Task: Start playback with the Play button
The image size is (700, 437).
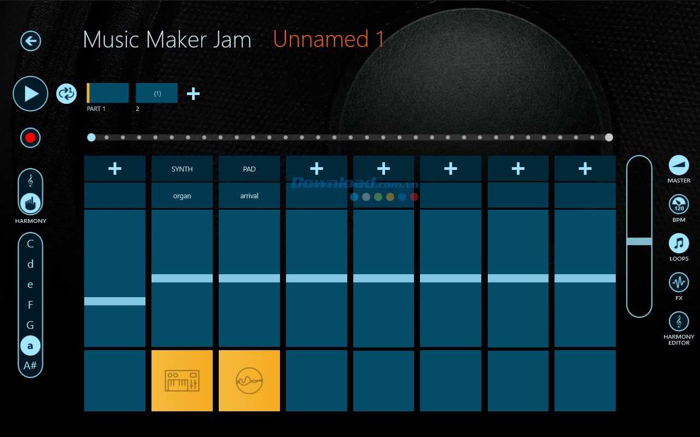Action: coord(31,94)
